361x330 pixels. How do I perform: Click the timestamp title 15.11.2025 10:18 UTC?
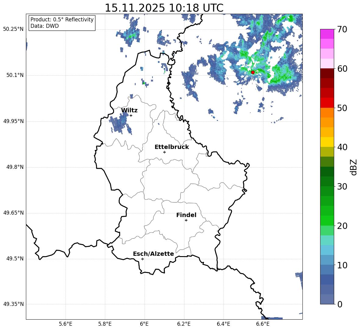click(164, 8)
